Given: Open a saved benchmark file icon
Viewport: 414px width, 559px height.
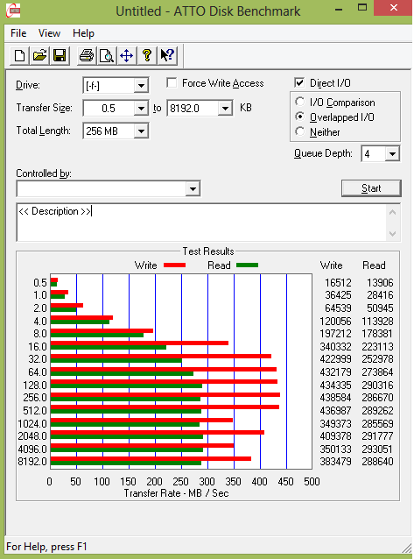Looking at the screenshot, I should (39, 55).
